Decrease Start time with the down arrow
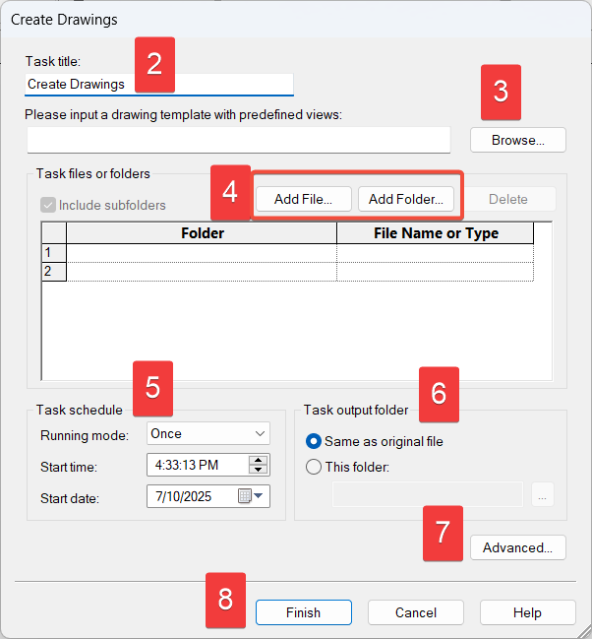The width and height of the screenshot is (592, 639). (x=258, y=470)
